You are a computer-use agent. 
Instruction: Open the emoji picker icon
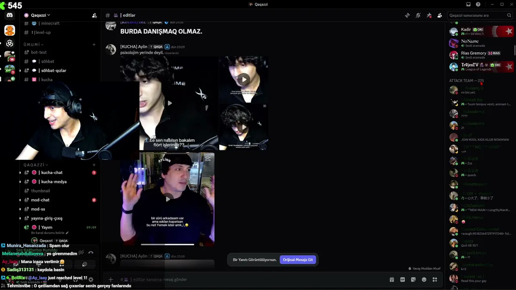(x=424, y=280)
